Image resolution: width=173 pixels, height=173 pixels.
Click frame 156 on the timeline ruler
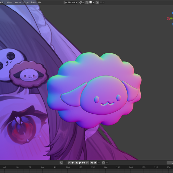pyautogui.click(x=118, y=167)
